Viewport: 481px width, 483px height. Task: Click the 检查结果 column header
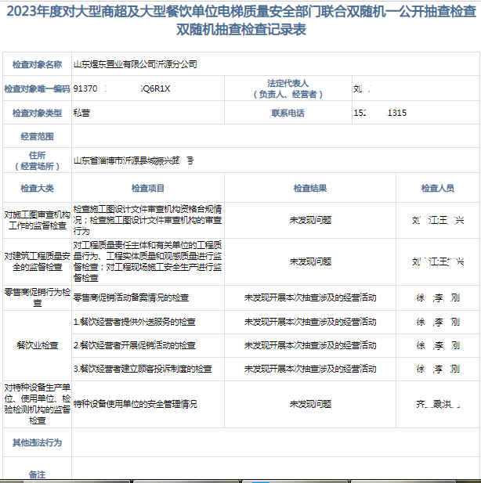click(x=309, y=188)
